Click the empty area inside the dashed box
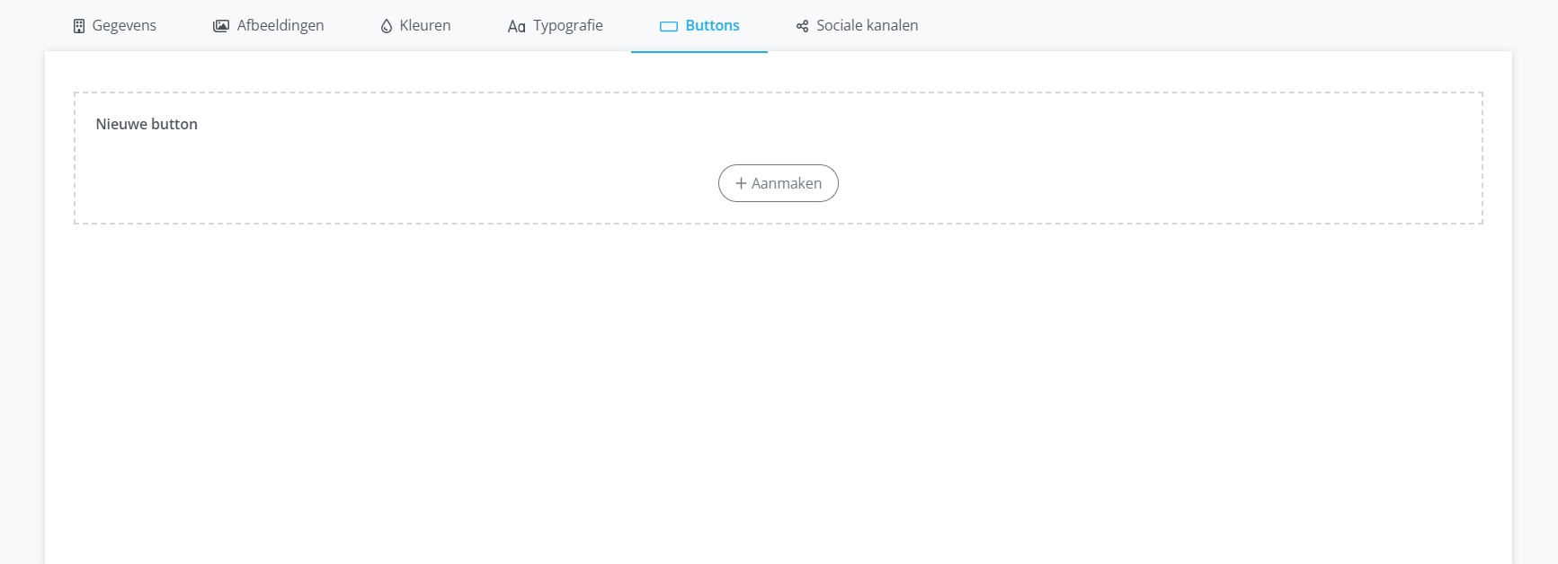 coord(1169,162)
